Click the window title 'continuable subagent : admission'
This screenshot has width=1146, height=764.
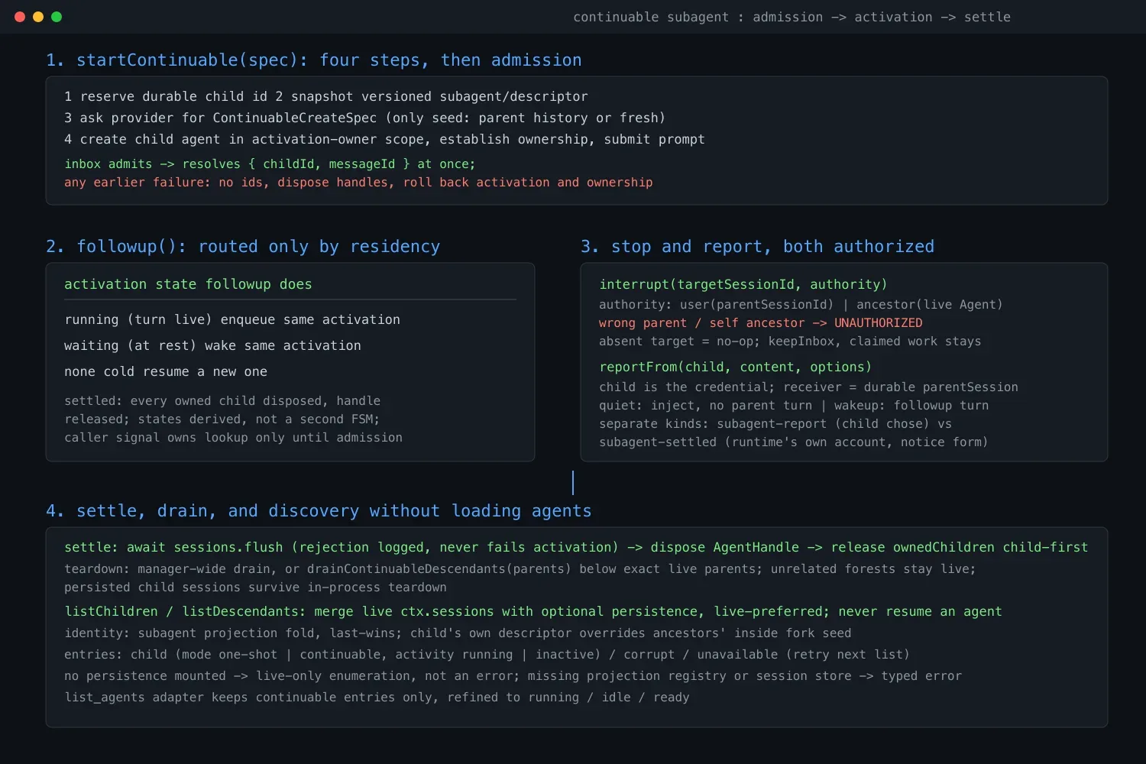pos(792,17)
